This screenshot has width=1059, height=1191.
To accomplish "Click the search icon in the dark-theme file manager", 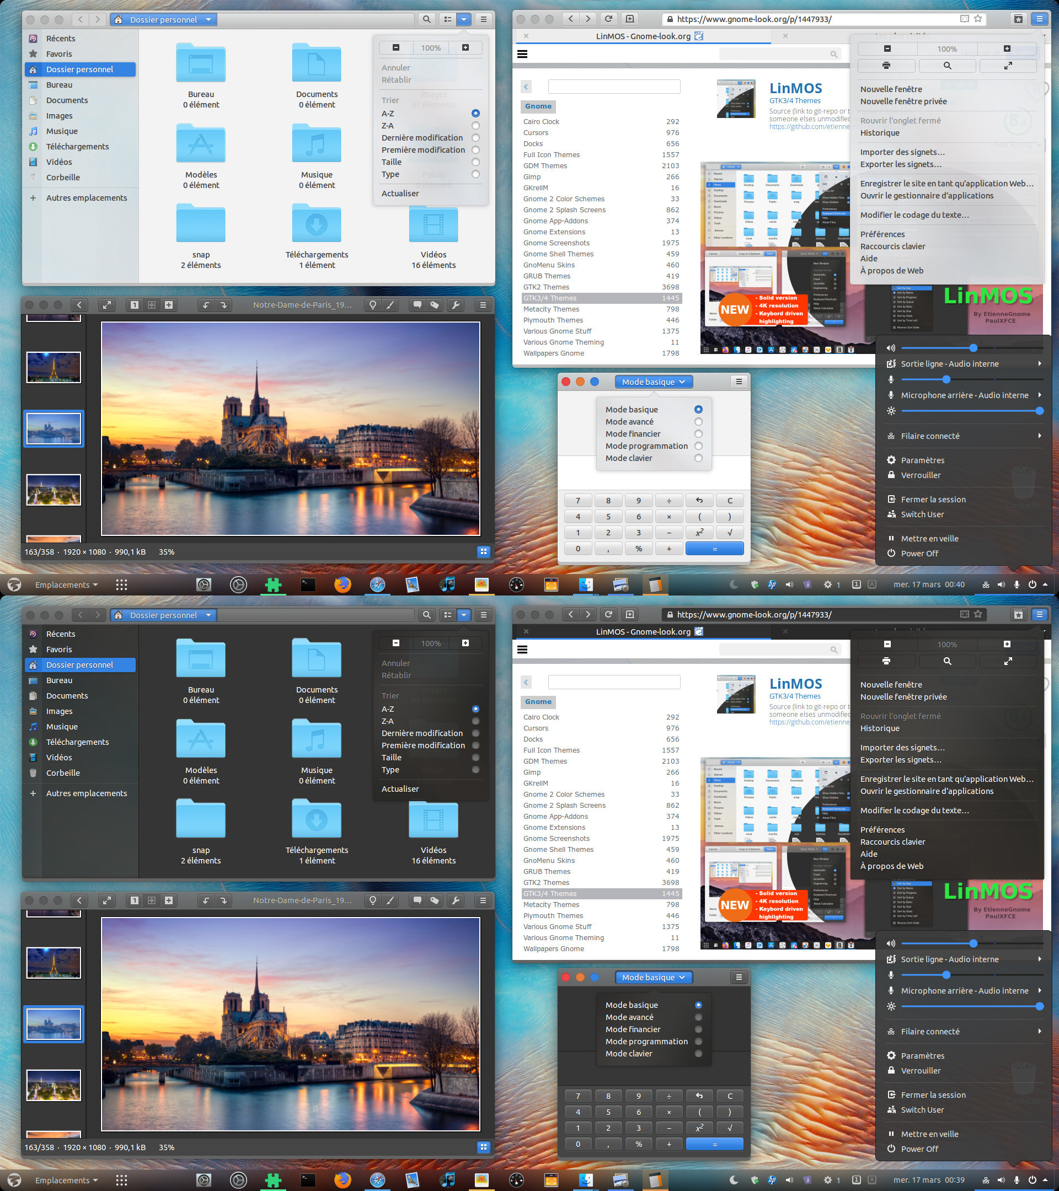I will [426, 615].
